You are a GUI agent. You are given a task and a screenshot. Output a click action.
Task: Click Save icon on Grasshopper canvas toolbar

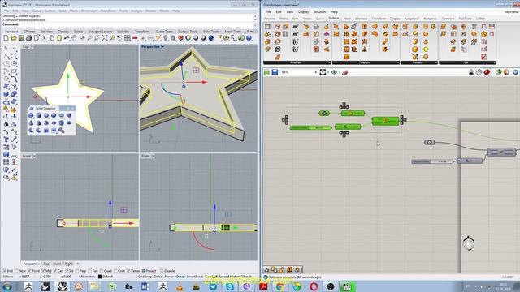(x=275, y=72)
